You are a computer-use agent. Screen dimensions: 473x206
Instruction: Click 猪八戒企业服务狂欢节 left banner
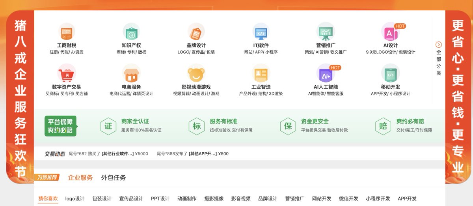coord(20,98)
